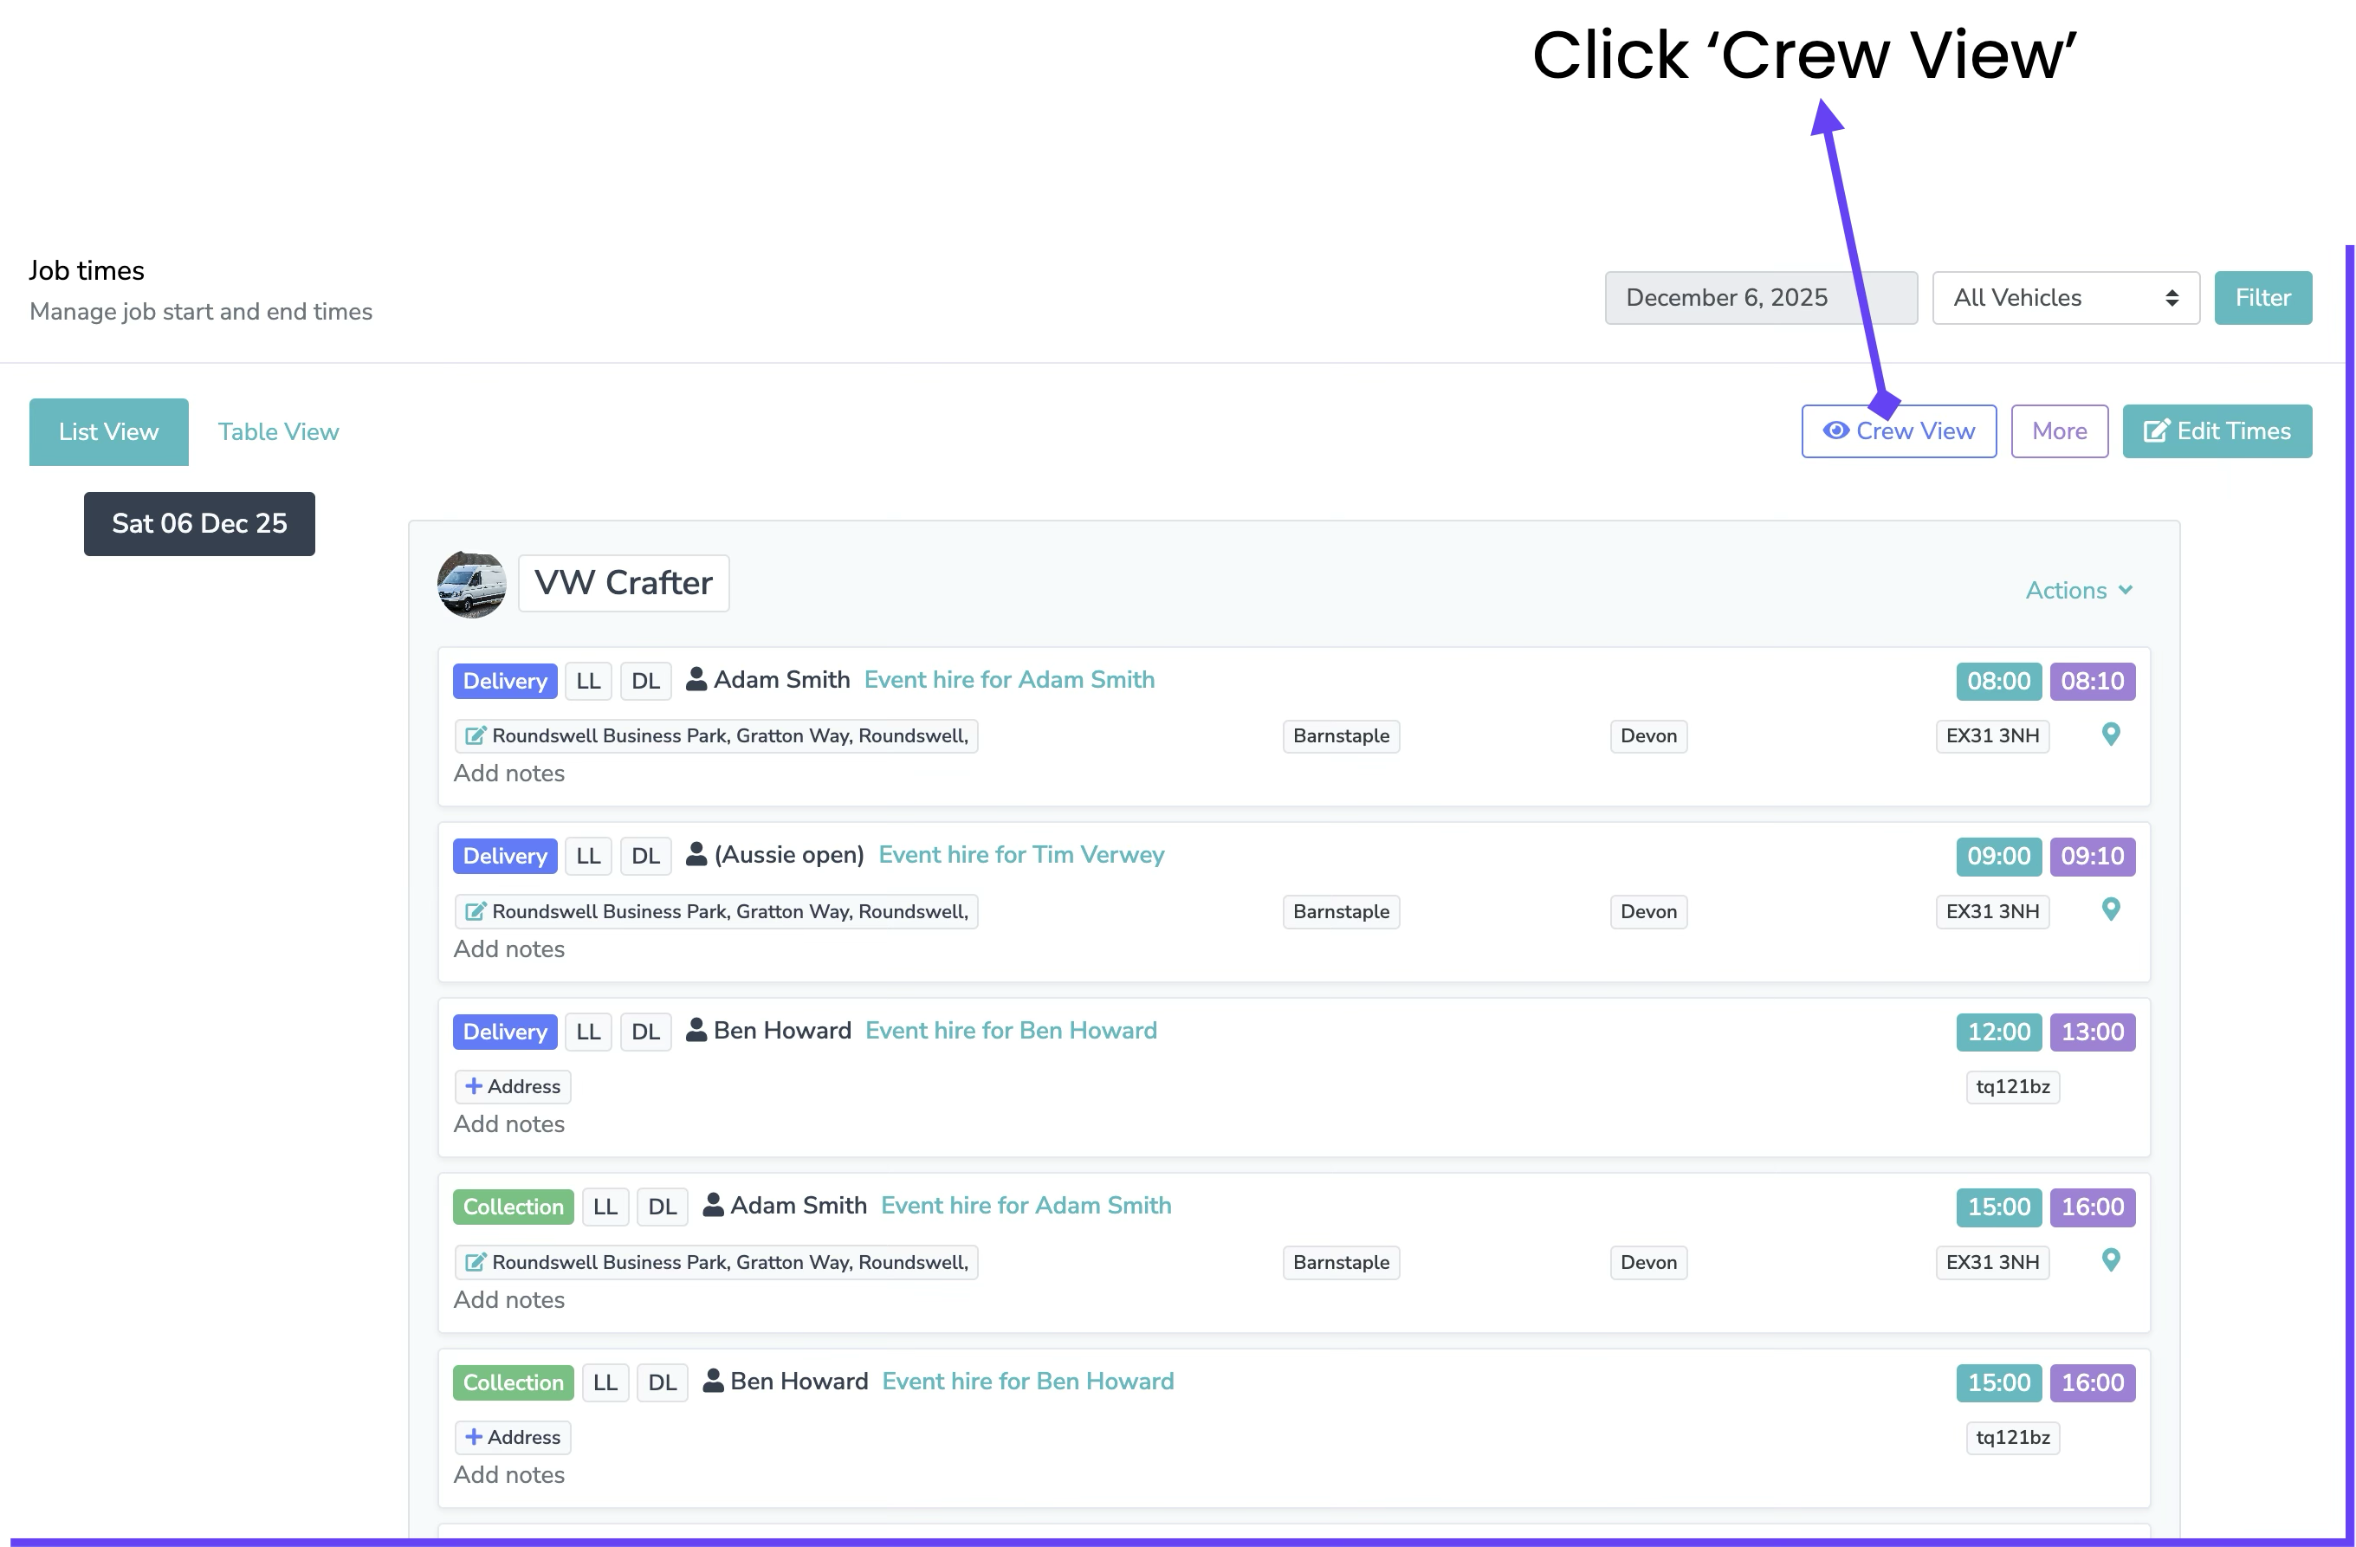The height and width of the screenshot is (1547, 2356).
Task: Click the Edit Times button
Action: pos(2217,431)
